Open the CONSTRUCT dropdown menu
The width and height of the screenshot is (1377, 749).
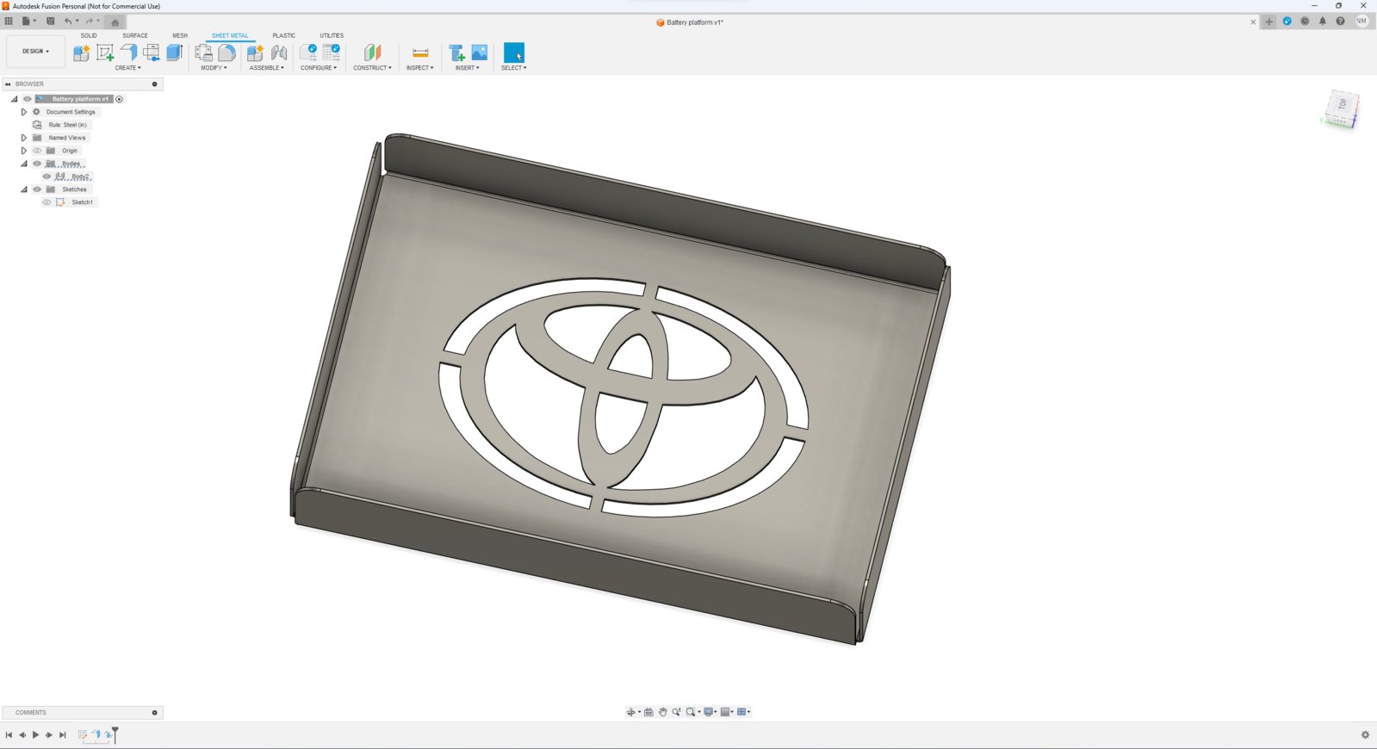pos(372,68)
